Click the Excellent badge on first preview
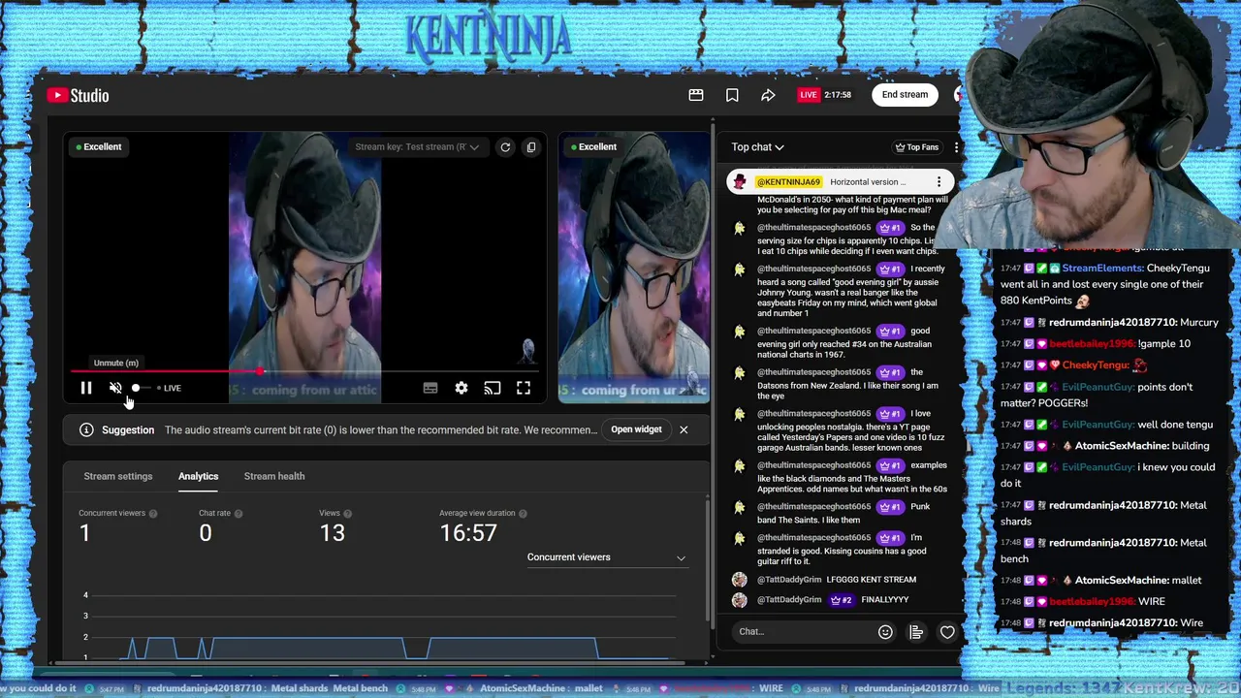Screen dimensions: 1241x698 click(x=99, y=147)
